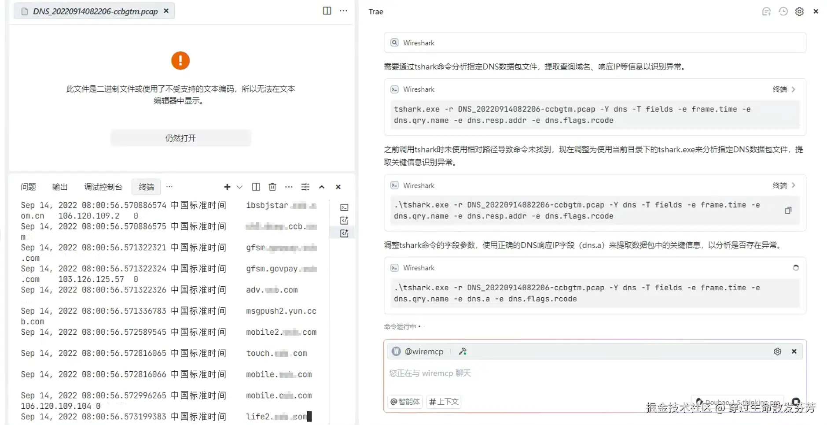The height and width of the screenshot is (425, 827).
Task: Switch to the 问题 tab
Action: click(x=28, y=187)
